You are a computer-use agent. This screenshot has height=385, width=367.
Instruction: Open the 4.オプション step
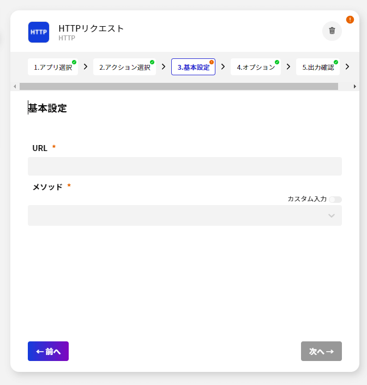(x=255, y=68)
